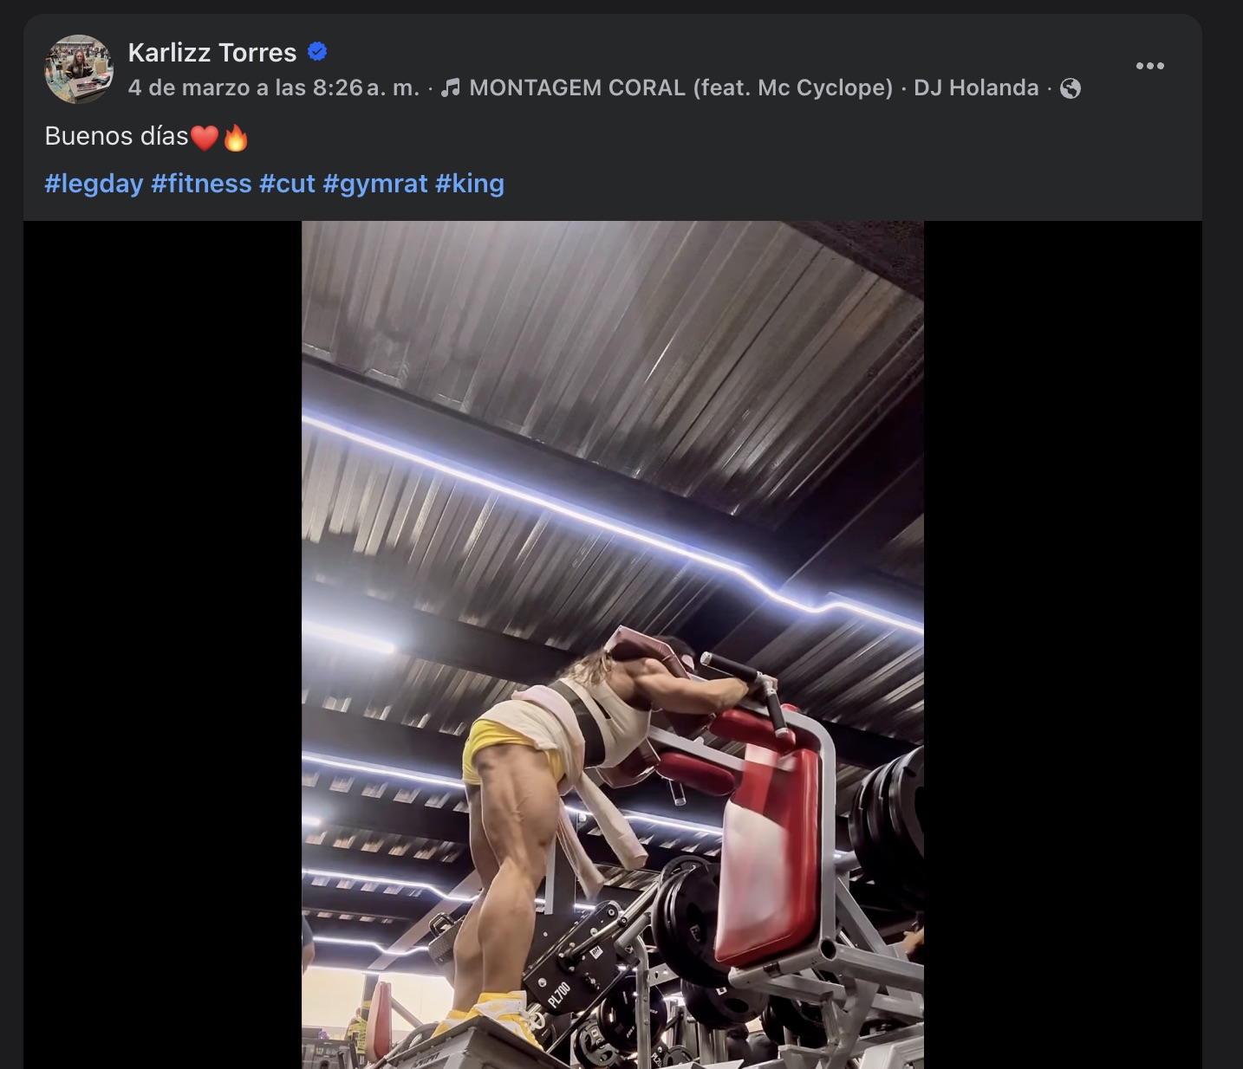This screenshot has width=1243, height=1069.
Task: Open the #fitness hashtag
Action: click(201, 184)
